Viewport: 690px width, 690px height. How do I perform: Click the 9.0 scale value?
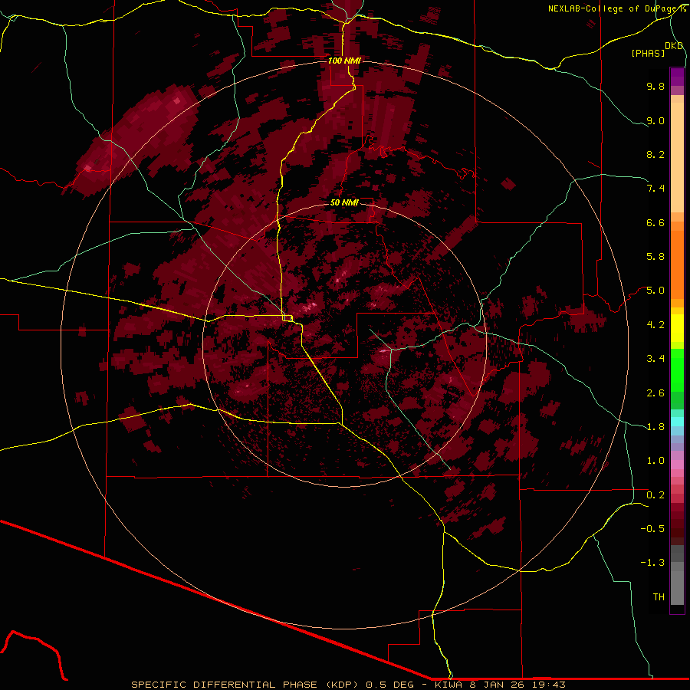point(655,120)
